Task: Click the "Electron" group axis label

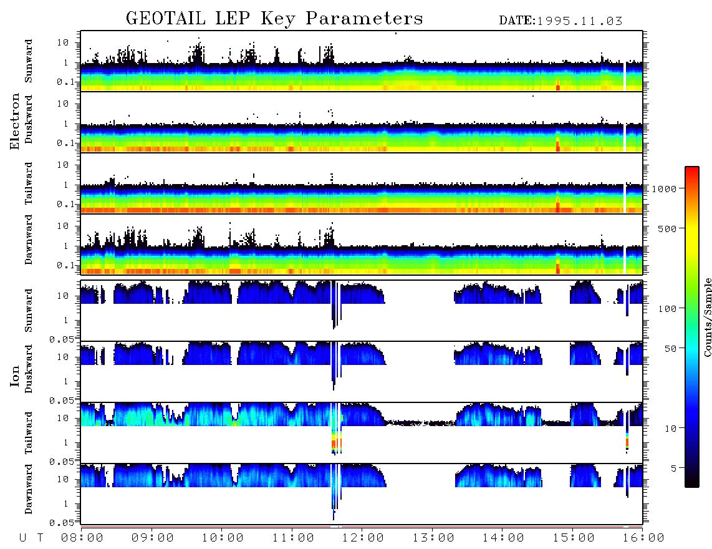Action: pos(15,121)
